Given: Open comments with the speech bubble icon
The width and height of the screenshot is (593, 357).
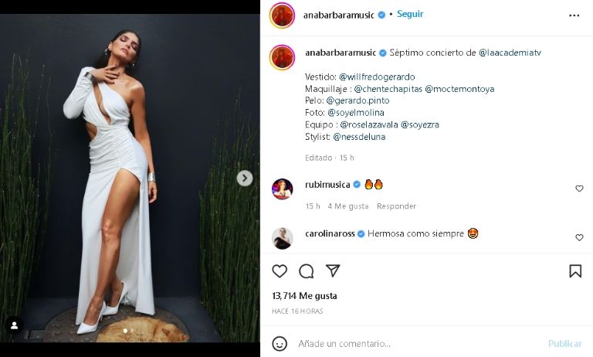Looking at the screenshot, I should point(307,271).
